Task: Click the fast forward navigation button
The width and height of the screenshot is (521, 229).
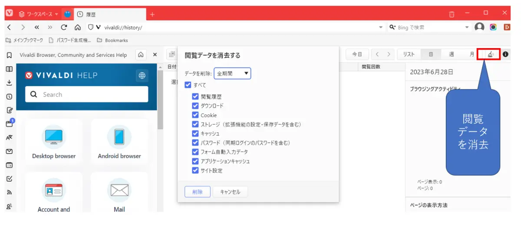Action: [50, 27]
